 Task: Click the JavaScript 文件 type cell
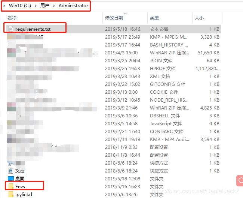[x=166, y=124]
